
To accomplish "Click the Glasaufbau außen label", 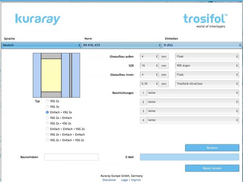I will coord(122,57).
